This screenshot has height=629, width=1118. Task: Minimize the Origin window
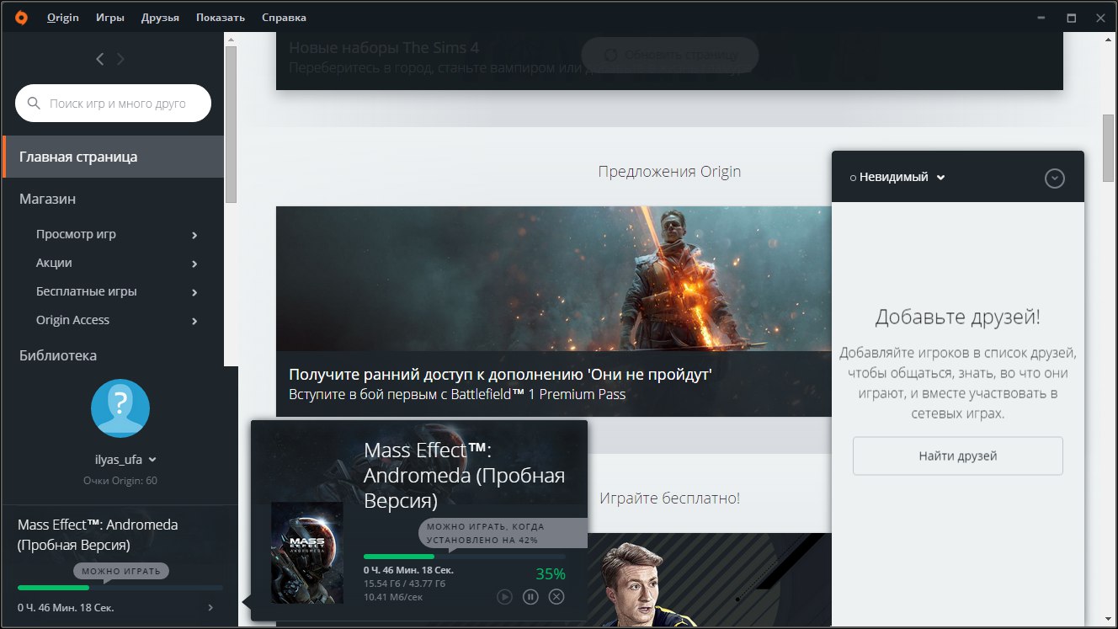tap(1041, 18)
